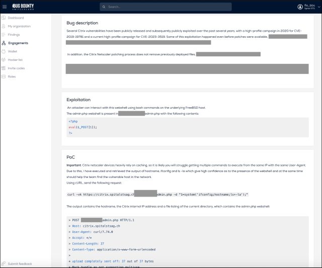The image size is (322, 268).
Task: Click the Wallet icon
Action: click(x=4, y=51)
